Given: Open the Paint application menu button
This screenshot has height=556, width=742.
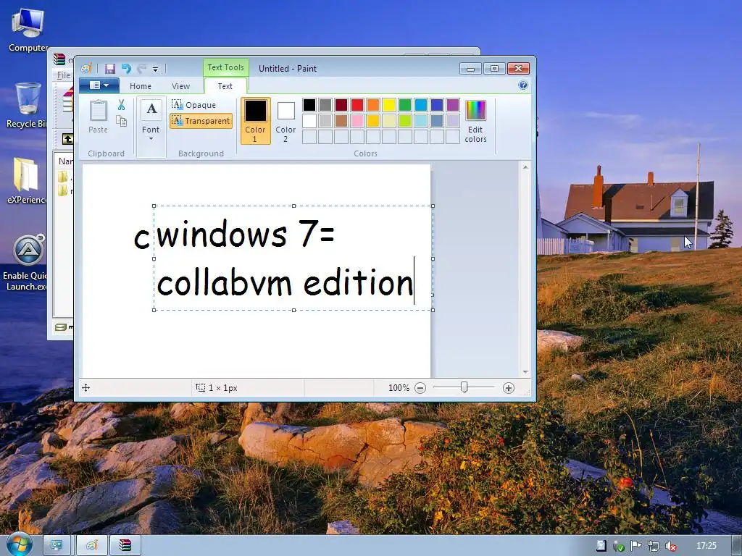Looking at the screenshot, I should click(x=99, y=85).
